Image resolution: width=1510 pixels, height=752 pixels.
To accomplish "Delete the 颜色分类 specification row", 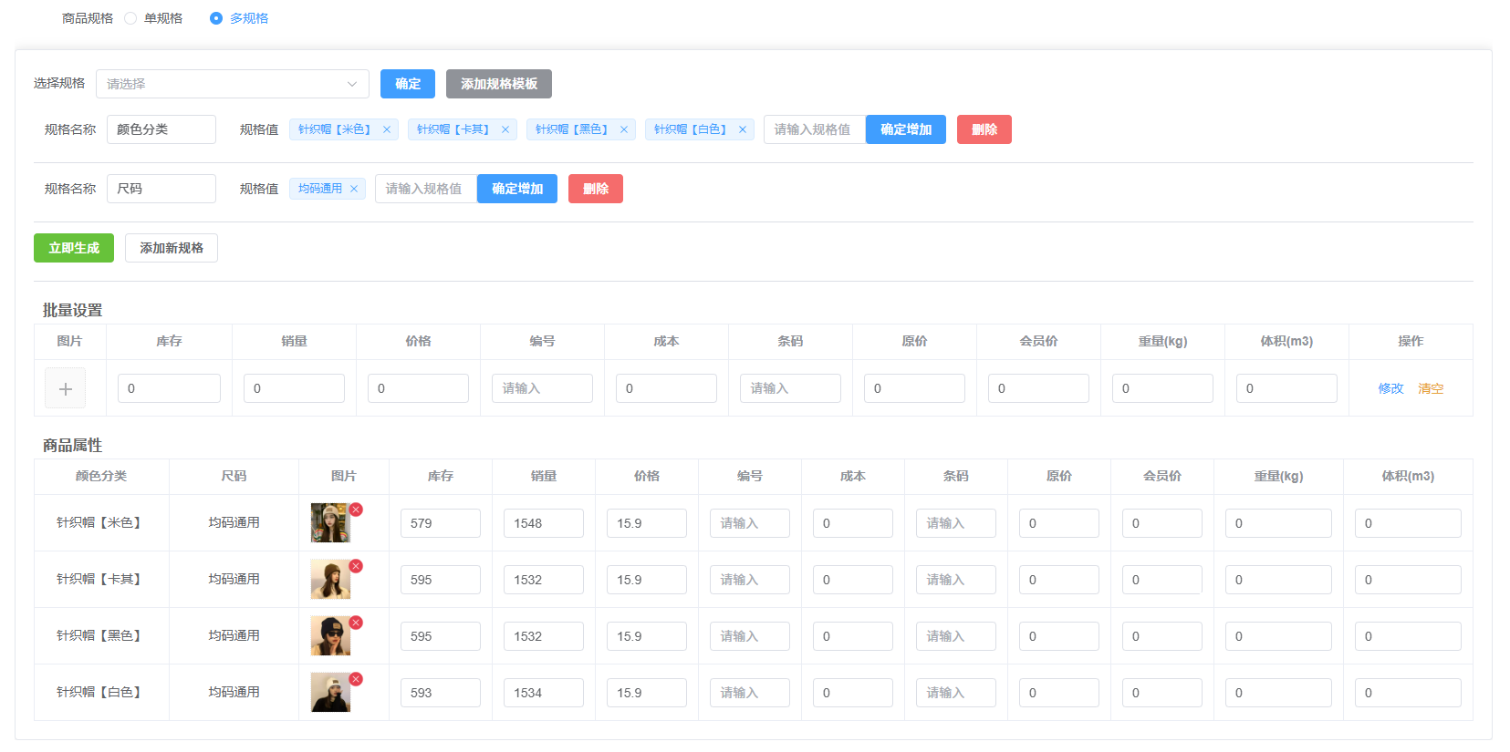I will pyautogui.click(x=984, y=129).
